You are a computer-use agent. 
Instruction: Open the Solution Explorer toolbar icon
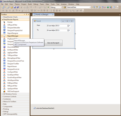point(94,7)
